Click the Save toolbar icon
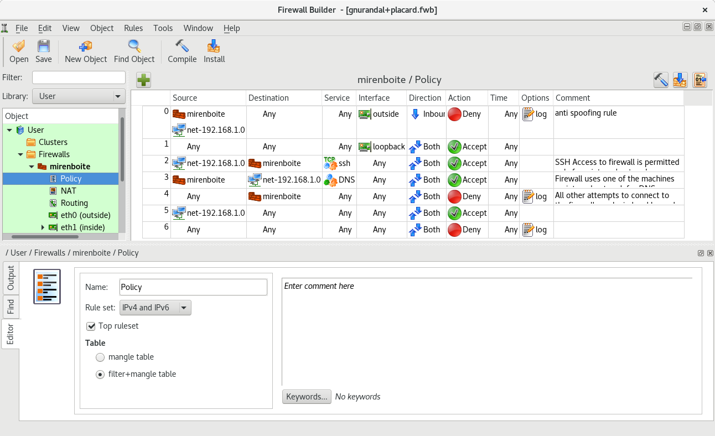The image size is (715, 436). click(43, 46)
